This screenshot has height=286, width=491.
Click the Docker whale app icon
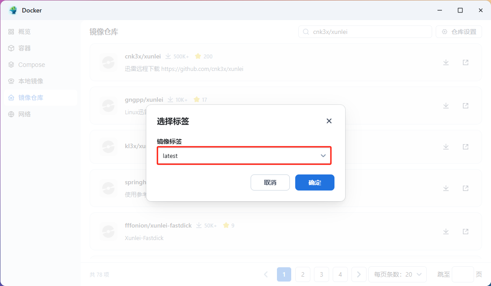(13, 10)
